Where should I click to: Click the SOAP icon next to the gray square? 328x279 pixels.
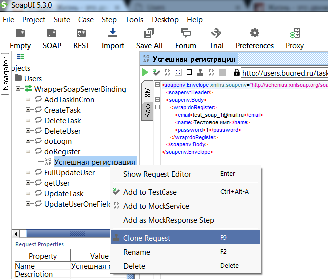click(211, 72)
